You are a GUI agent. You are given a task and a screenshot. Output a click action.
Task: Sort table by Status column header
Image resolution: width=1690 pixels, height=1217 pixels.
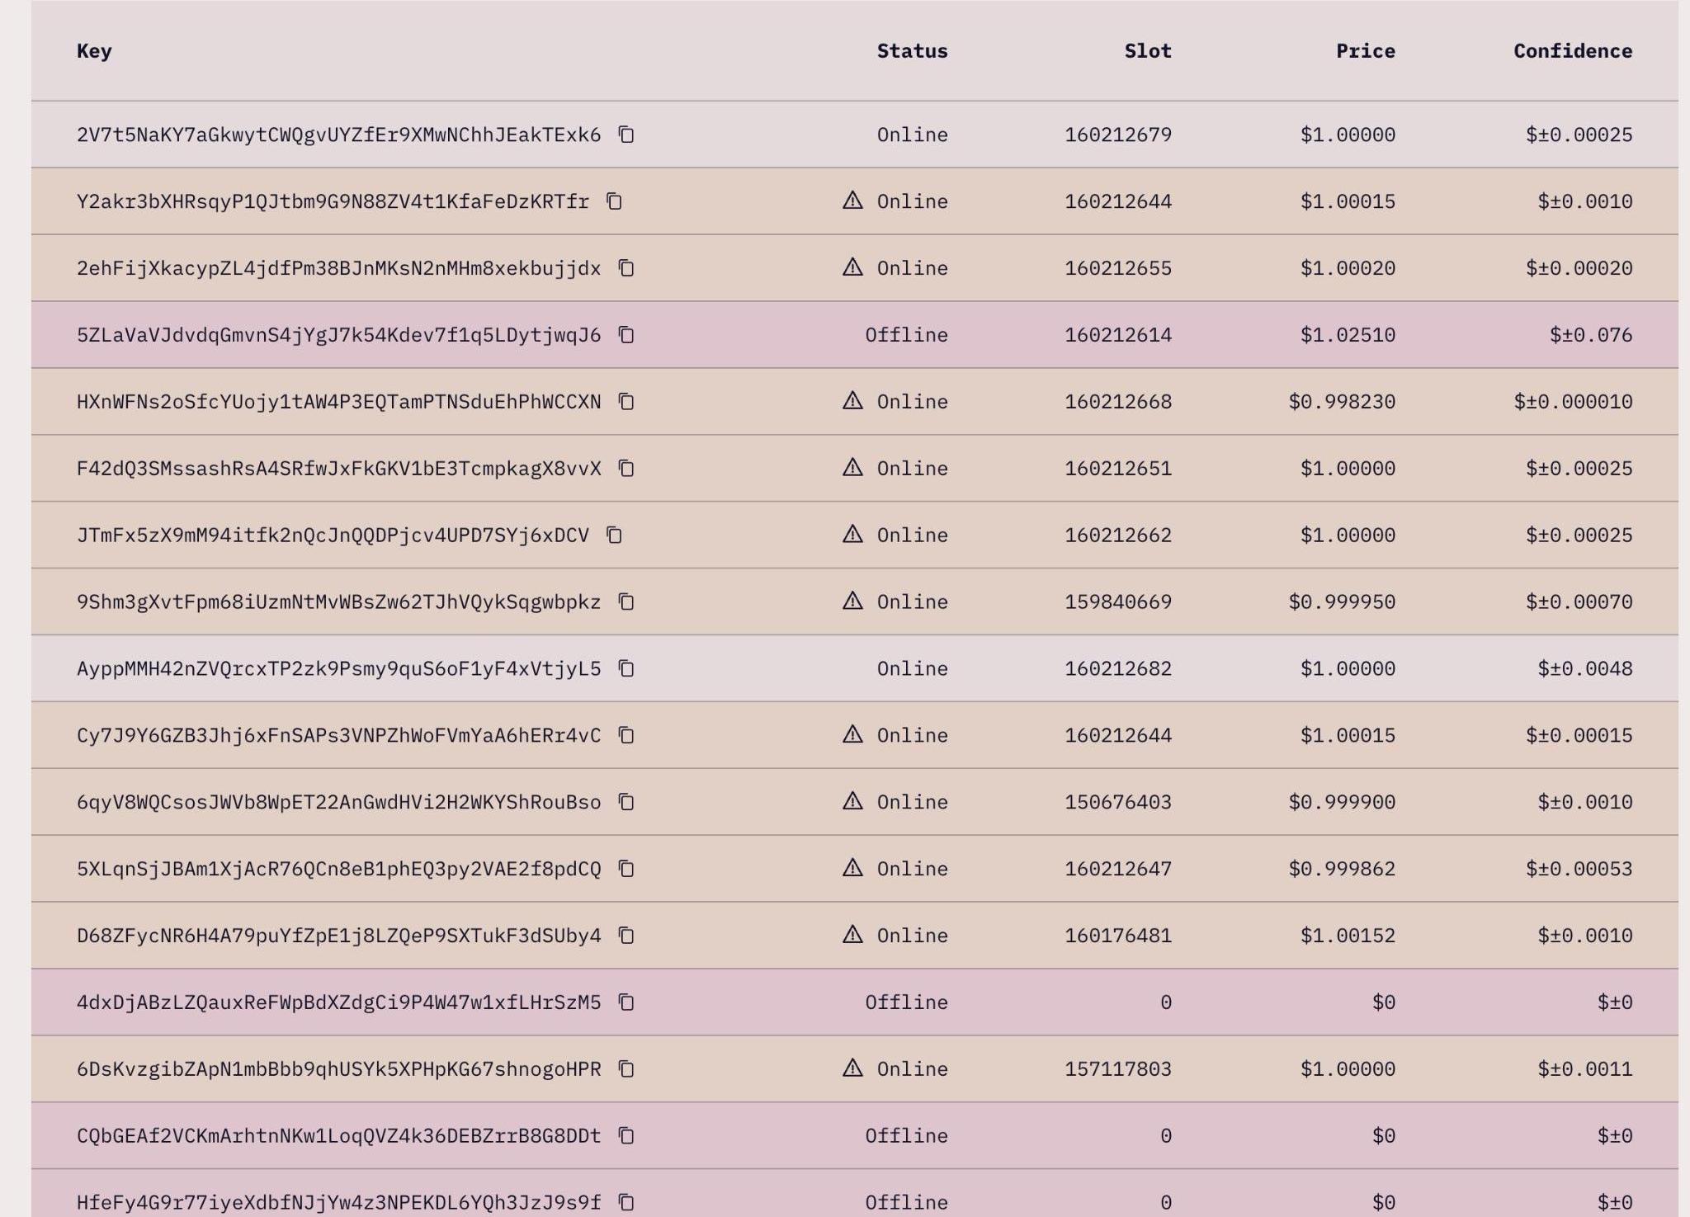coord(912,51)
